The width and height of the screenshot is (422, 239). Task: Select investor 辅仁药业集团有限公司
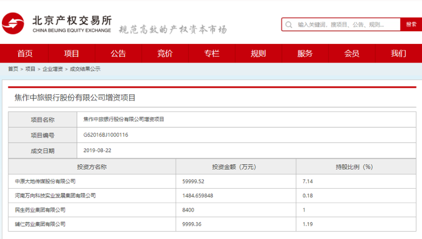point(40,224)
